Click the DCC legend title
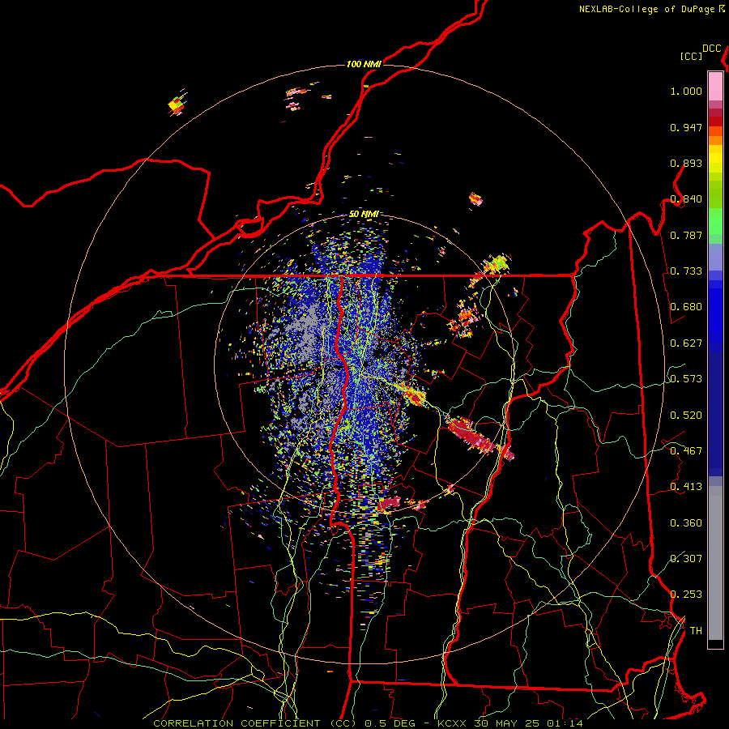 pos(711,49)
